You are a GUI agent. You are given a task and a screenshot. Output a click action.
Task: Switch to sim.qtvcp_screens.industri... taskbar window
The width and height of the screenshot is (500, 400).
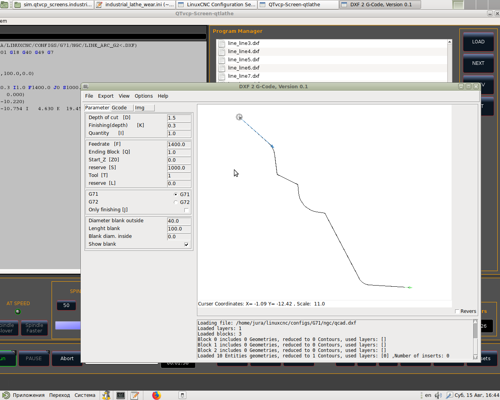[x=53, y=5]
